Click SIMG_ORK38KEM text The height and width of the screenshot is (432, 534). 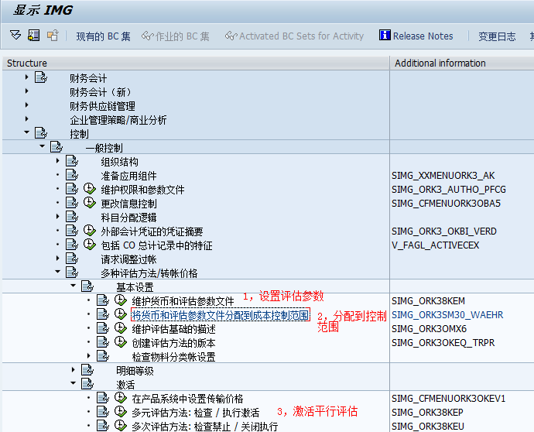tap(428, 301)
